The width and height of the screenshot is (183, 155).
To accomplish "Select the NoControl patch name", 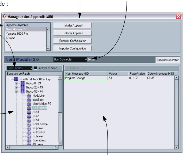I will pos(39,132).
